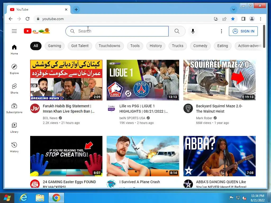The height and width of the screenshot is (203, 271).
Task: Toggle the browser side panel icon
Action: [x=243, y=19]
